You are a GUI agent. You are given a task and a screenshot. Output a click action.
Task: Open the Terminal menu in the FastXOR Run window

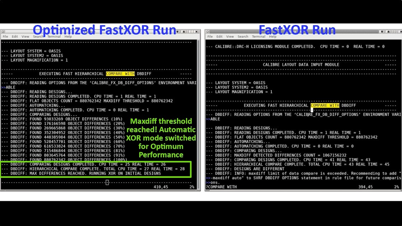259,36
